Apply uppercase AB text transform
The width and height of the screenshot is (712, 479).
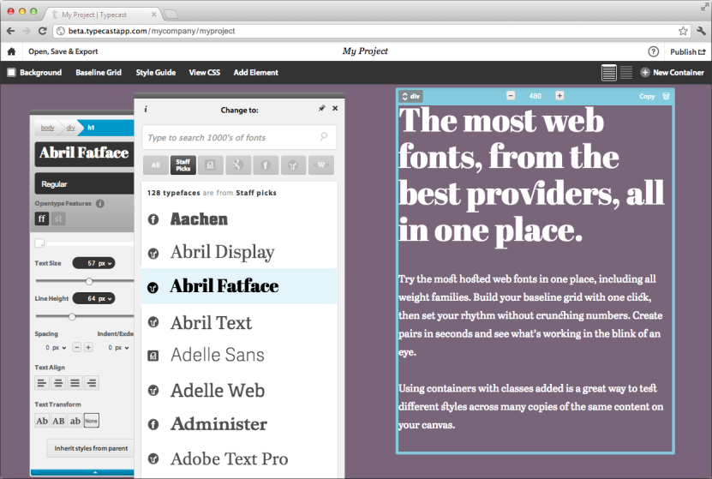point(58,421)
